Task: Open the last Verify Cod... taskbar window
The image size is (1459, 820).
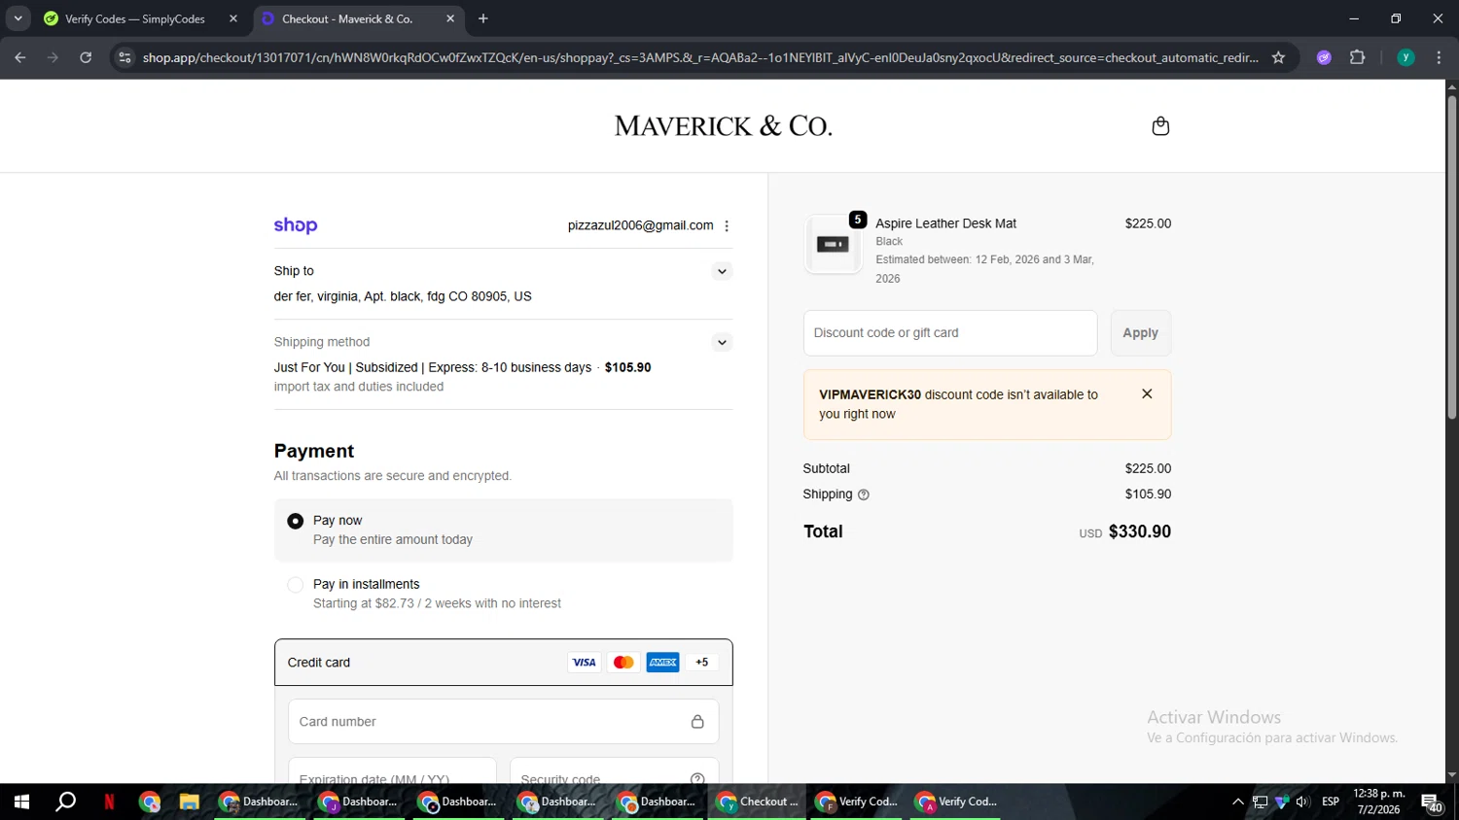Action: (956, 802)
